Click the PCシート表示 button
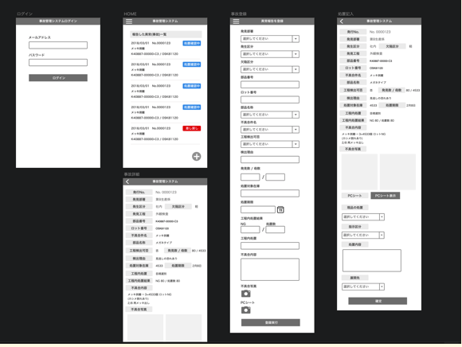Image resolution: width=462 pixels, height=347 pixels. point(385,196)
